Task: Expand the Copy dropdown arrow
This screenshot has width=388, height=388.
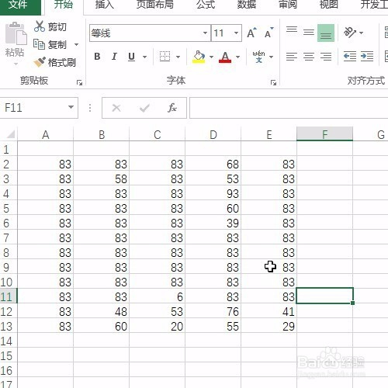Action: tap(76, 44)
